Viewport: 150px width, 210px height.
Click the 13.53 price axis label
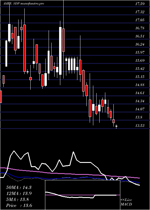(x=140, y=126)
